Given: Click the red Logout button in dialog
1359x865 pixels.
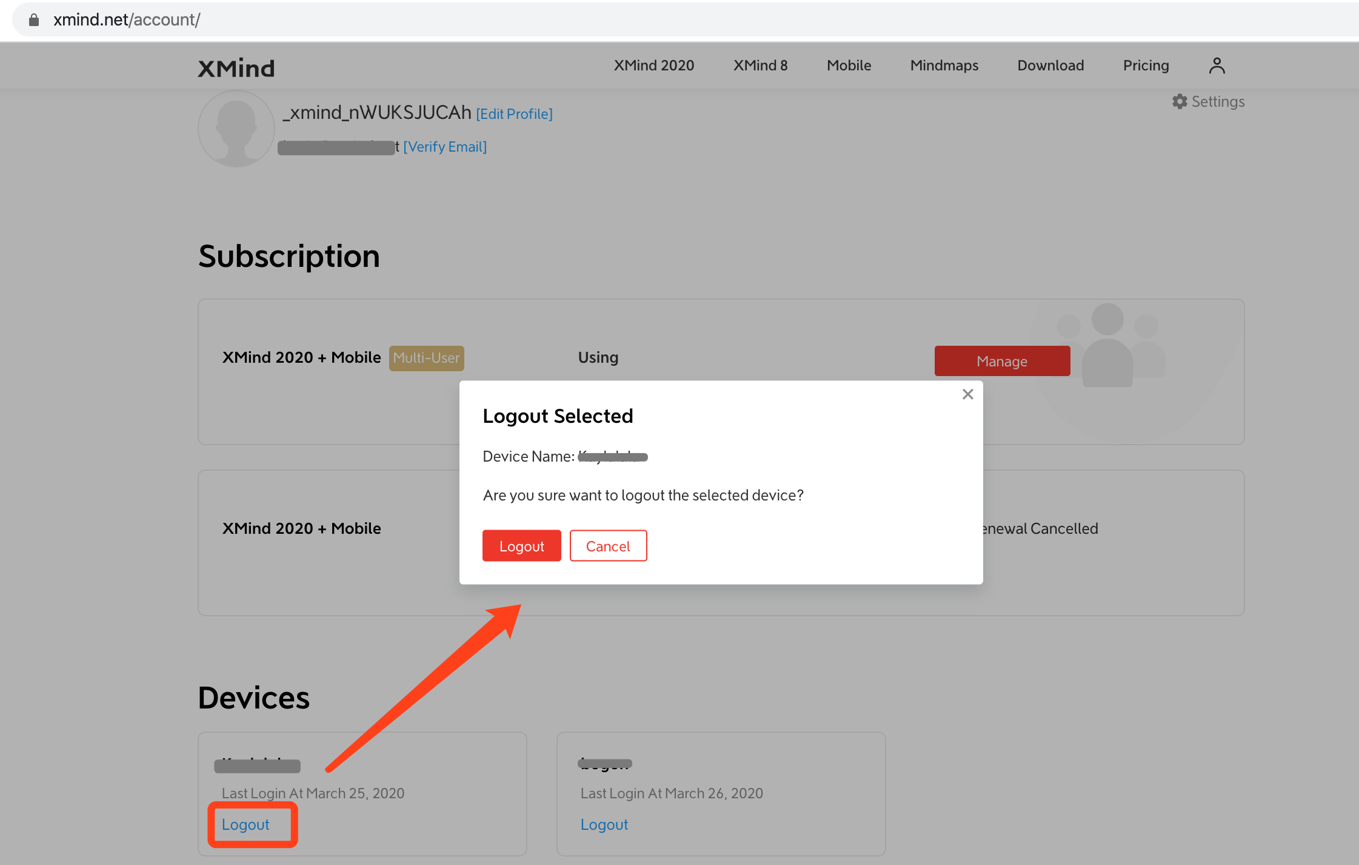Looking at the screenshot, I should pyautogui.click(x=521, y=546).
